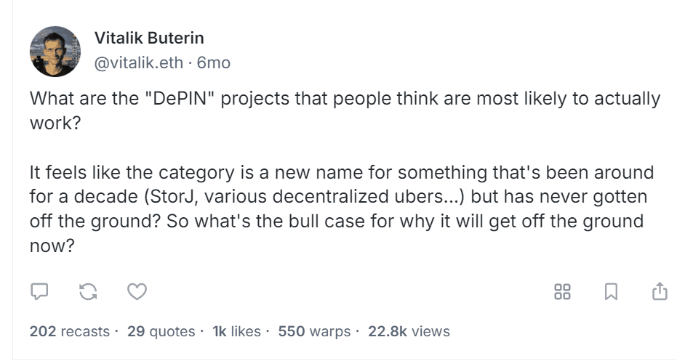This screenshot has width=677, height=361.
Task: Like the post with the heart icon
Action: [x=137, y=292]
